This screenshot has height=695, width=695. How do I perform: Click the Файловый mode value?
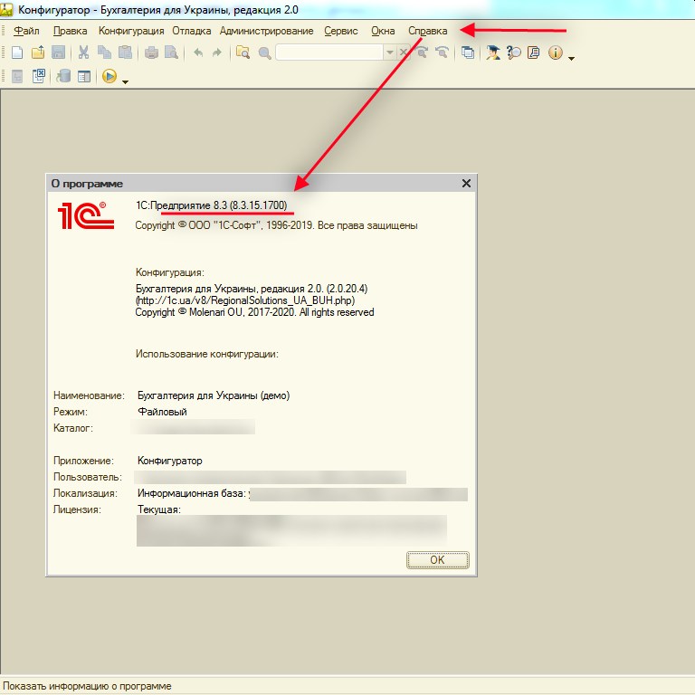pos(162,412)
